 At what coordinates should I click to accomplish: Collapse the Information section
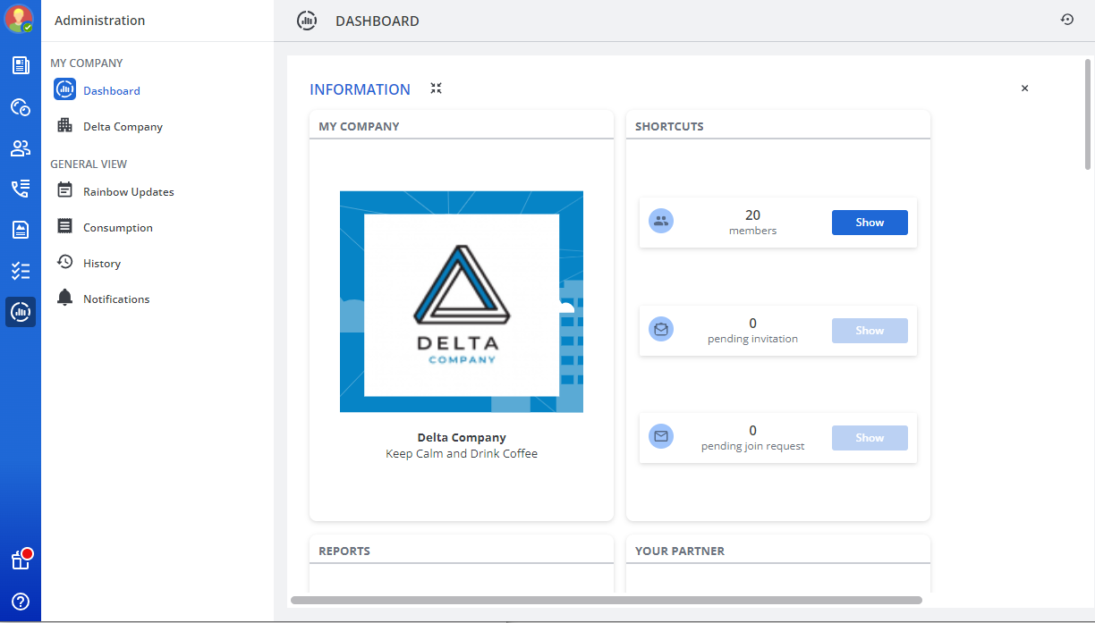point(436,88)
